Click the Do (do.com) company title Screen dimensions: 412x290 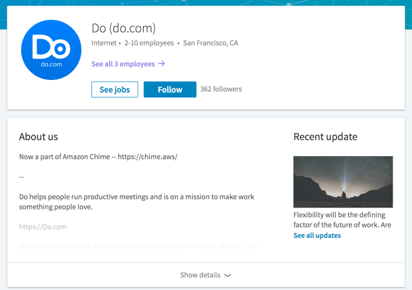(124, 28)
